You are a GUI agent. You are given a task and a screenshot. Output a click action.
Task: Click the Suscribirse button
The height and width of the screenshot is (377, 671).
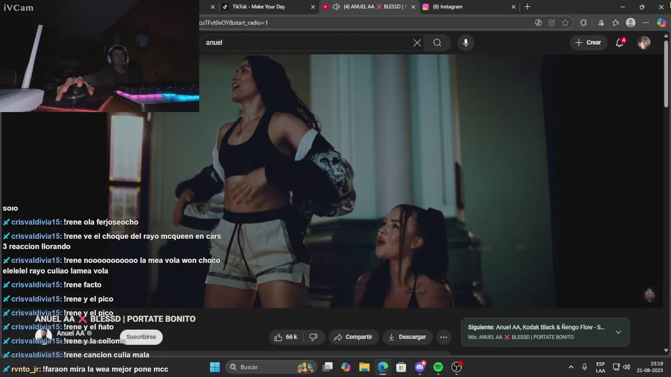[141, 337]
